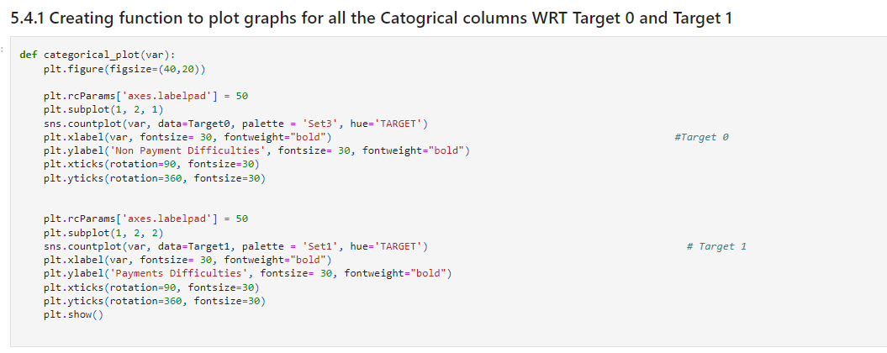The width and height of the screenshot is (887, 353).
Task: Click the countplot line with palette Set1
Action: (235, 246)
